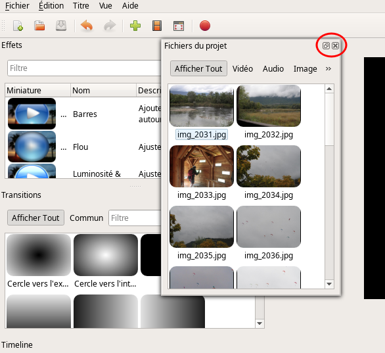The height and width of the screenshot is (353, 385).
Task: Toggle Afficher Tout in the Transitions panel
Action: (x=35, y=218)
